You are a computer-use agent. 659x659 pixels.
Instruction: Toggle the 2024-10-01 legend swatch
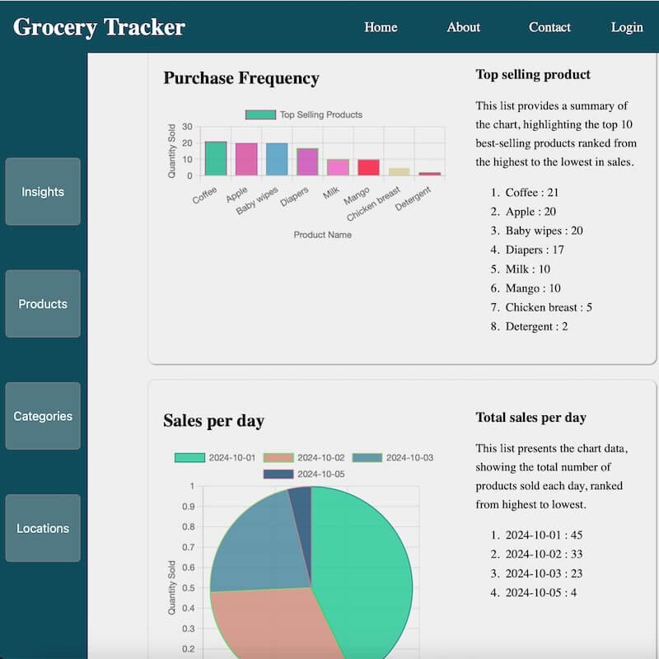coord(190,458)
